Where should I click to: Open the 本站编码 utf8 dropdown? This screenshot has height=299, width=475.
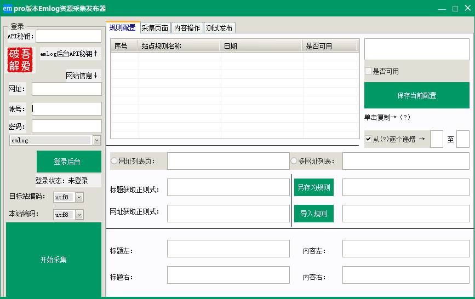coord(79,215)
